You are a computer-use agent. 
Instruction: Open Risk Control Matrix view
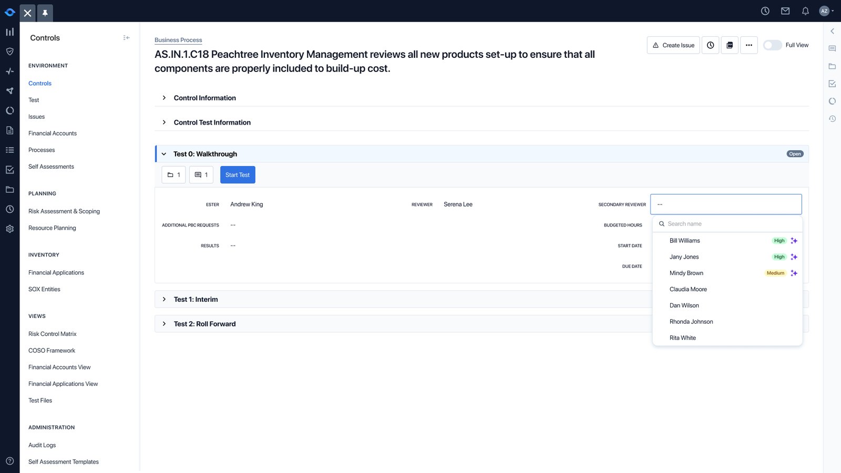53,334
